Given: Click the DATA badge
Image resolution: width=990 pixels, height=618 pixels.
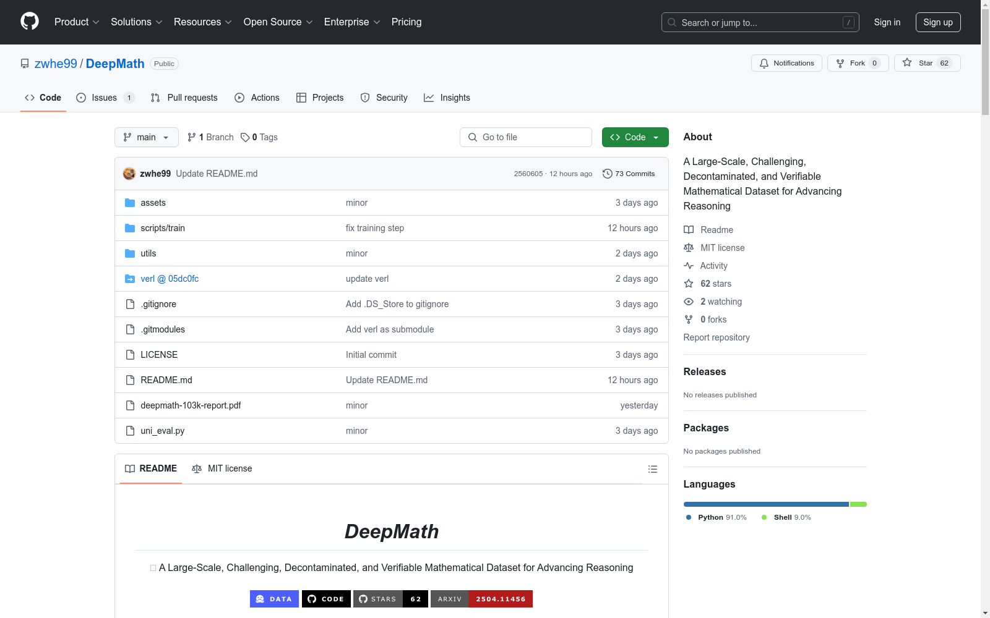Looking at the screenshot, I should coord(274,599).
